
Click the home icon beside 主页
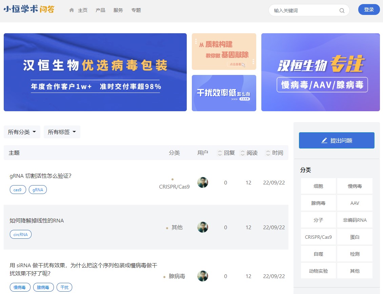click(x=72, y=10)
